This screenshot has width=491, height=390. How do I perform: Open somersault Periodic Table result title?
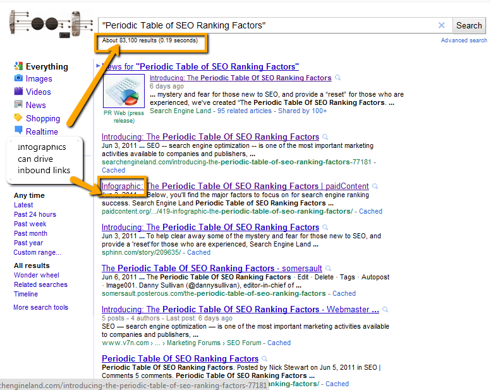click(212, 268)
